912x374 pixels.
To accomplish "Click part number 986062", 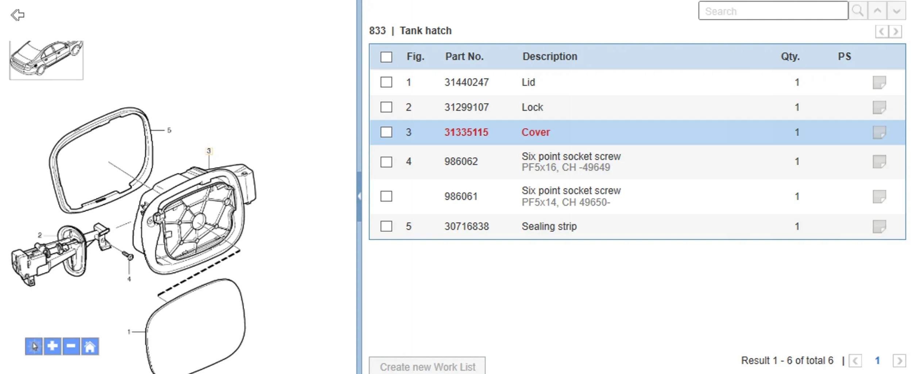I will click(x=461, y=161).
